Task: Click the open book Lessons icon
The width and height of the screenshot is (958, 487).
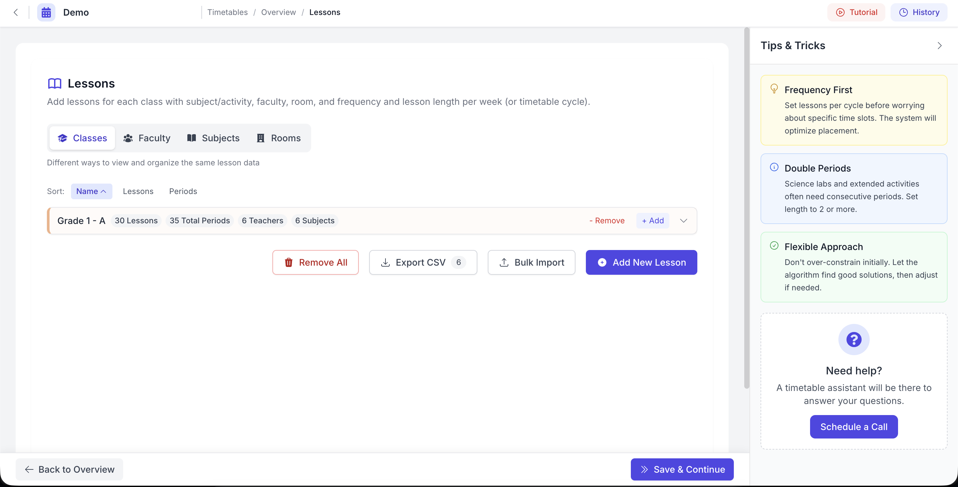Action: [x=55, y=83]
